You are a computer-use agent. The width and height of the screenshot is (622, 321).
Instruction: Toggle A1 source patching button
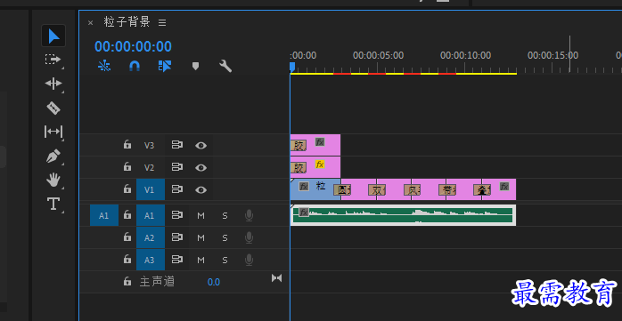[104, 215]
